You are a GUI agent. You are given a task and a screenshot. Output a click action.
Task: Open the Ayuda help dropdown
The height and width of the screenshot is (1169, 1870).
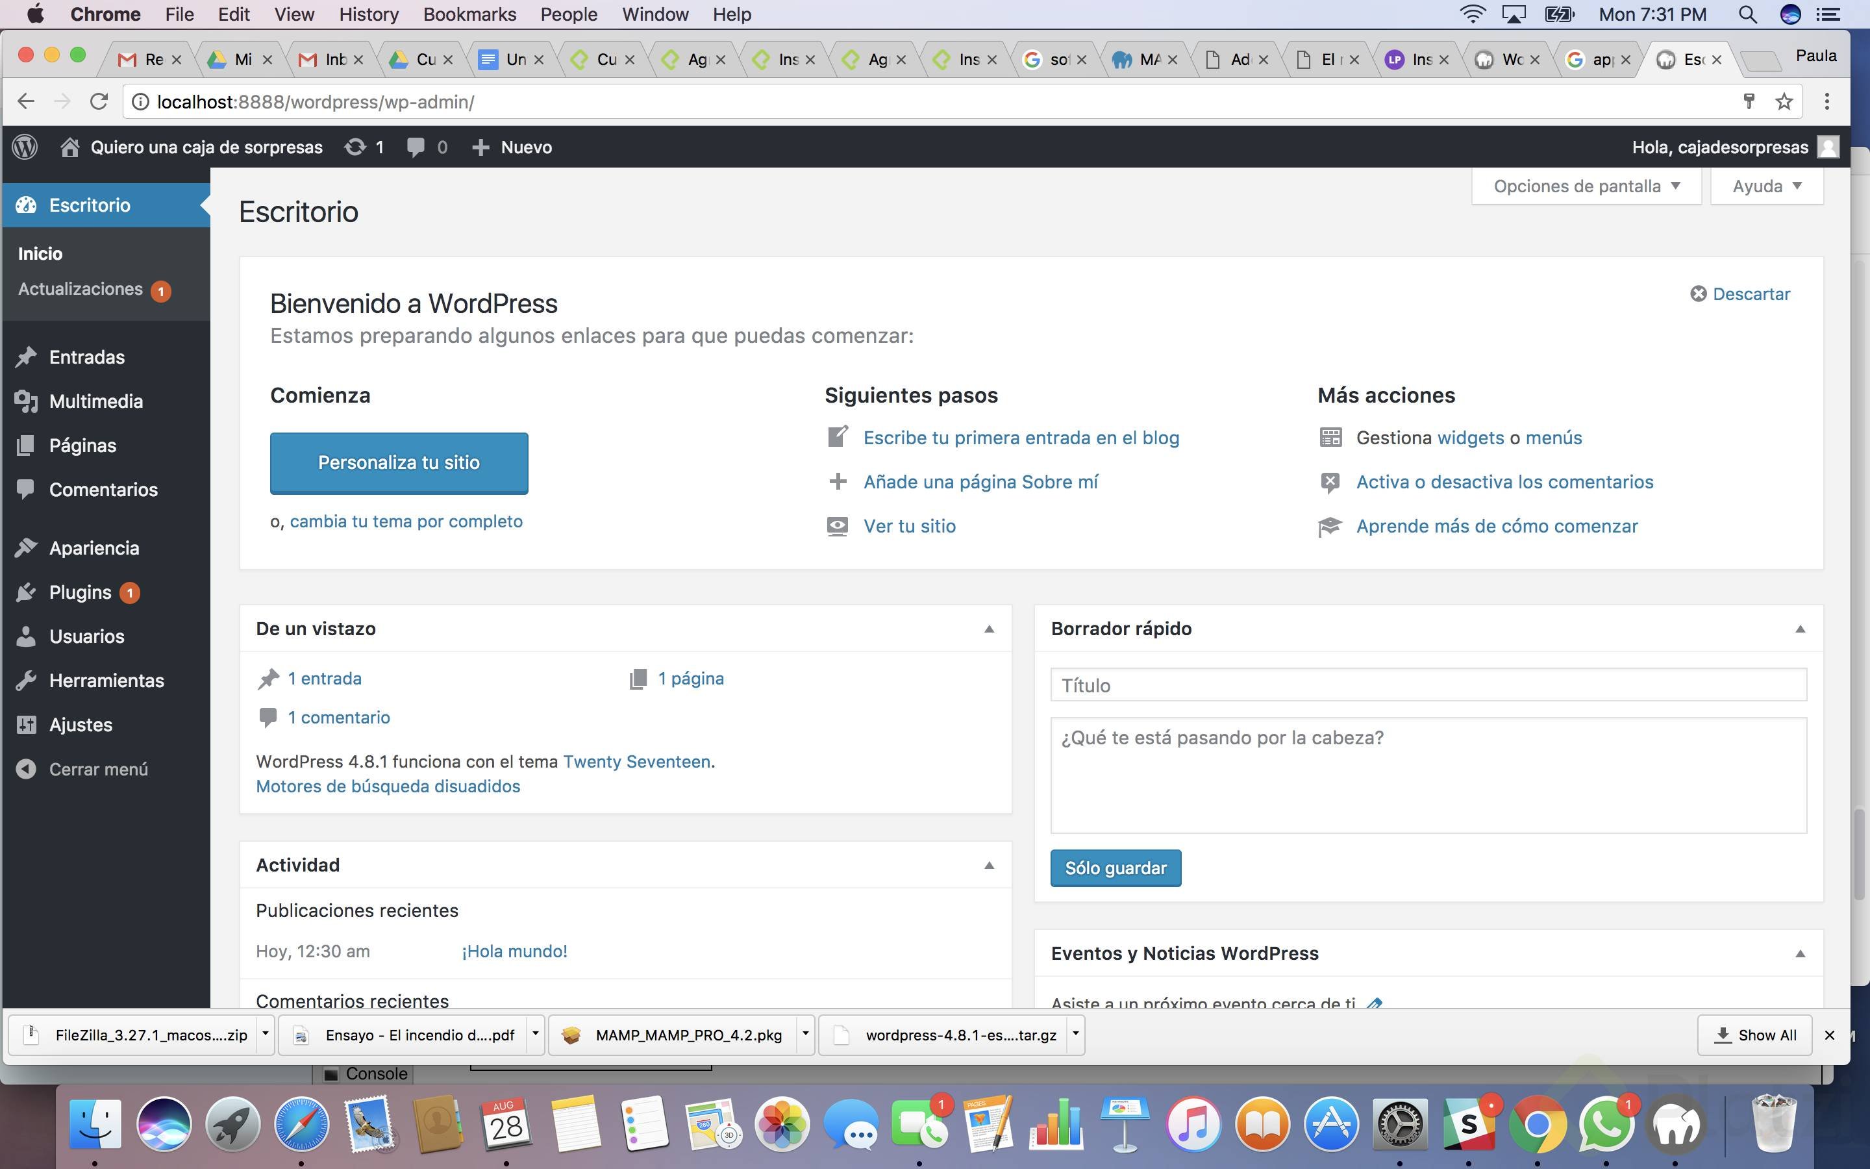tap(1767, 186)
